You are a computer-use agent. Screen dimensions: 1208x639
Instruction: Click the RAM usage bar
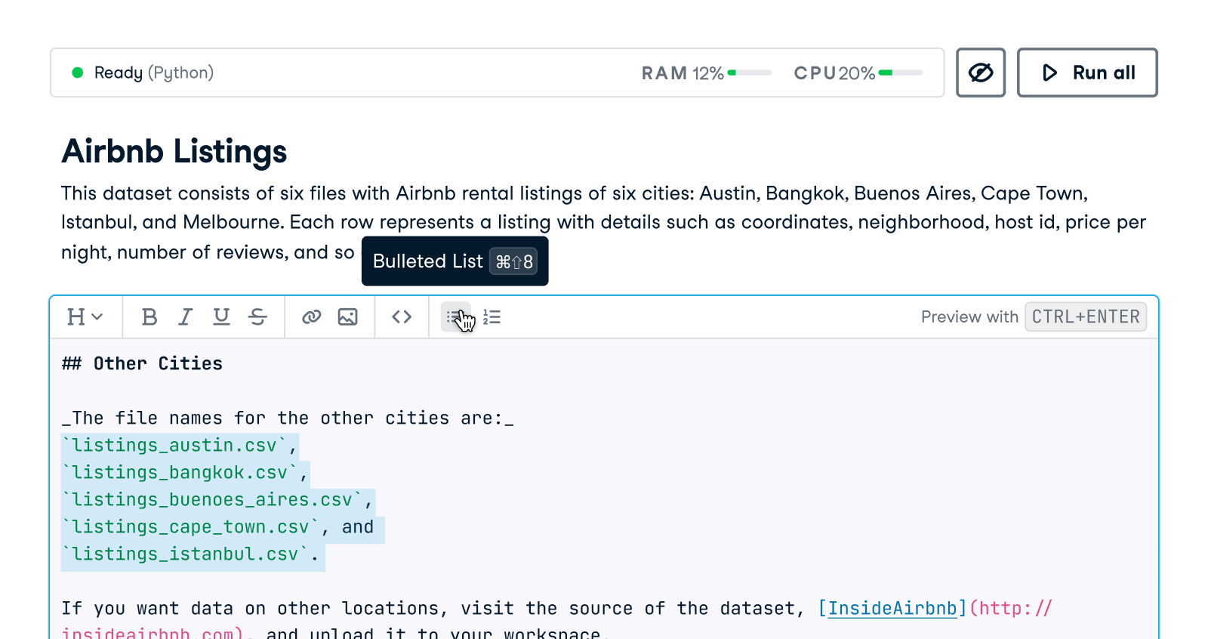pos(750,73)
